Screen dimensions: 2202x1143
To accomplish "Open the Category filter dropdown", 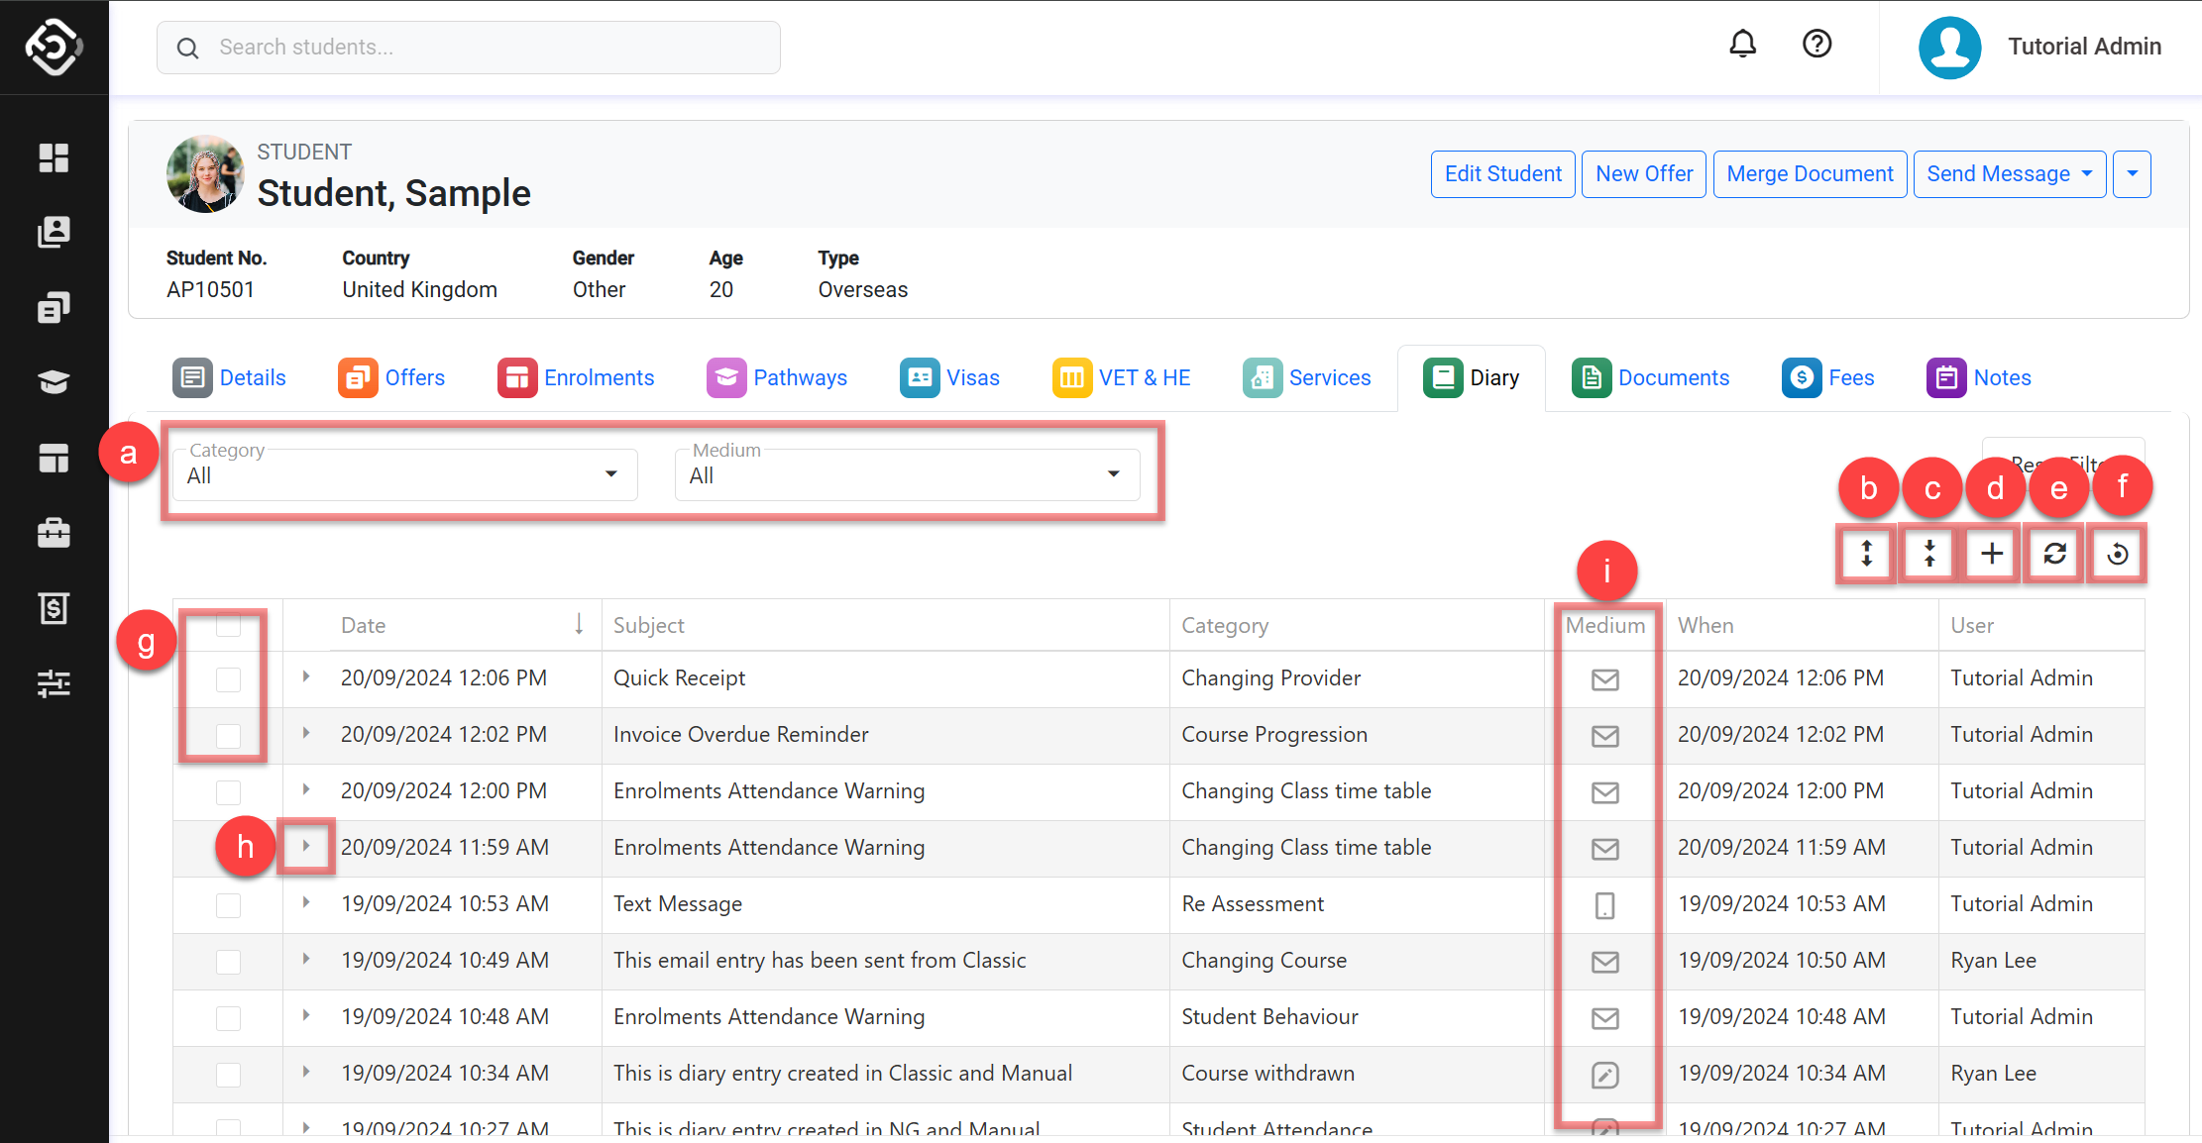I will pos(404,474).
